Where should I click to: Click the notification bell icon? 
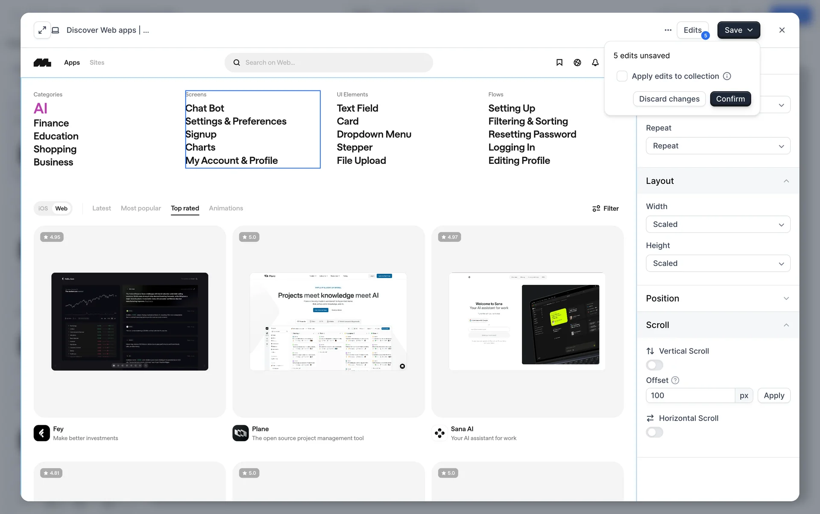[x=595, y=63]
